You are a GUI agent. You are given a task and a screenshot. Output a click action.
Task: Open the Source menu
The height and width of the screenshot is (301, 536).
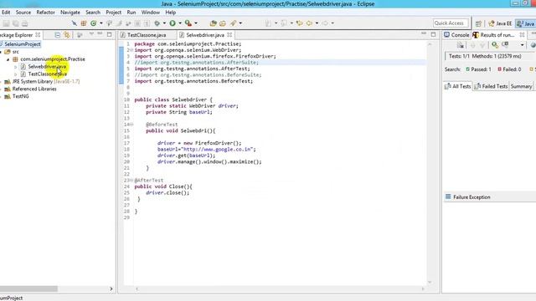coord(23,13)
